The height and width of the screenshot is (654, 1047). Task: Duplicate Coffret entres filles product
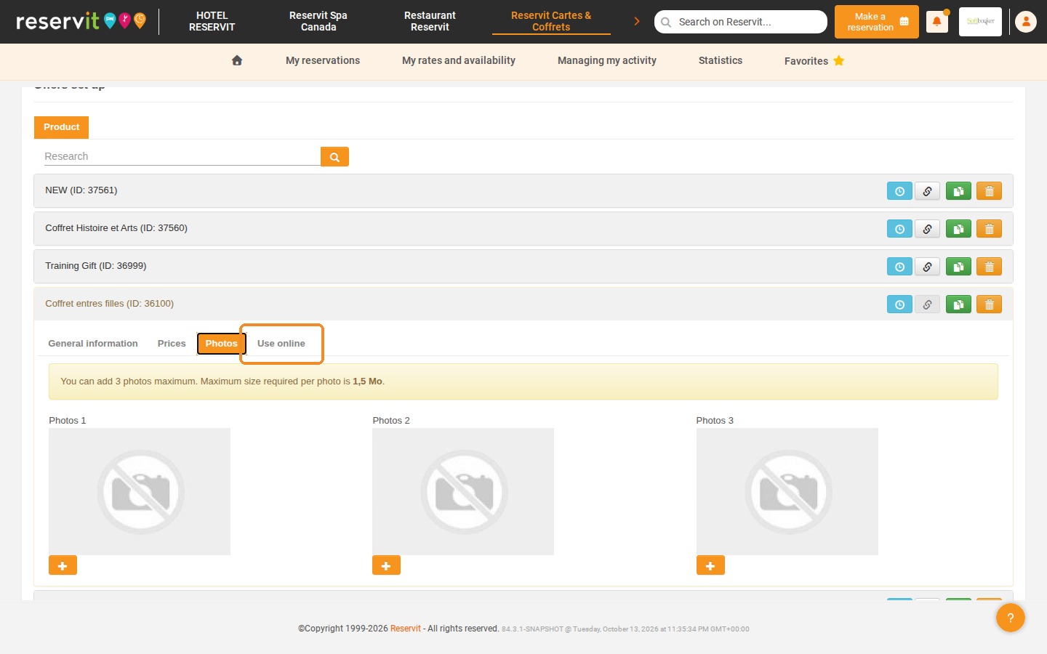(x=958, y=304)
